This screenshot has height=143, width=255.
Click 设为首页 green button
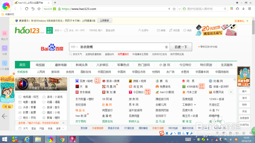point(49,30)
